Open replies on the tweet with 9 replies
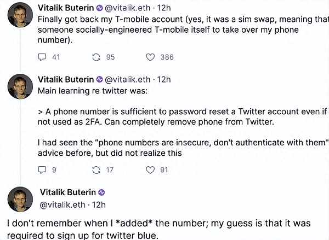Screen dimensions: 329x240 pyautogui.click(x=43, y=170)
